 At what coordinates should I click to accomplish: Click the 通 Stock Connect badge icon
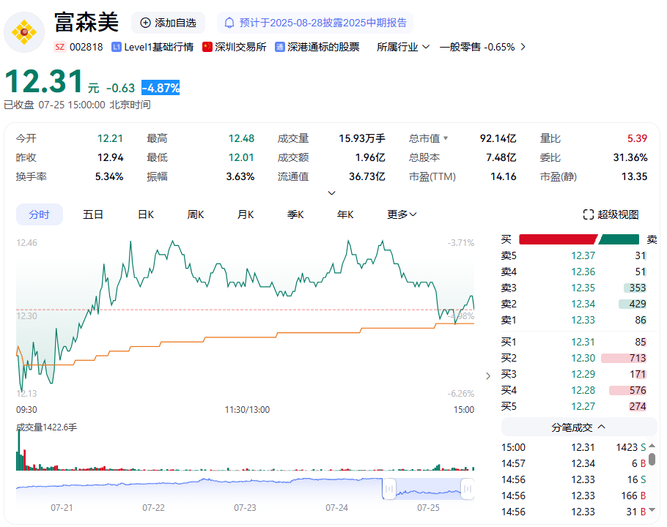(279, 47)
